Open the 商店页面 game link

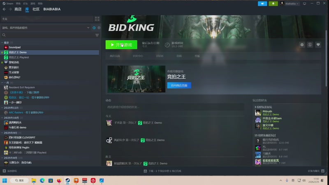115,56
